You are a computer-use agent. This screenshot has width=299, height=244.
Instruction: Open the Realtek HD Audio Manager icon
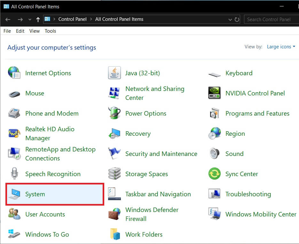click(14, 133)
